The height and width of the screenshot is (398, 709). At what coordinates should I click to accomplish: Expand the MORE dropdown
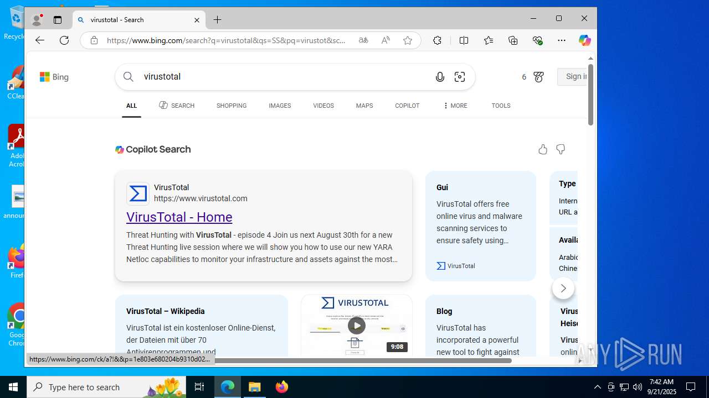pos(455,106)
